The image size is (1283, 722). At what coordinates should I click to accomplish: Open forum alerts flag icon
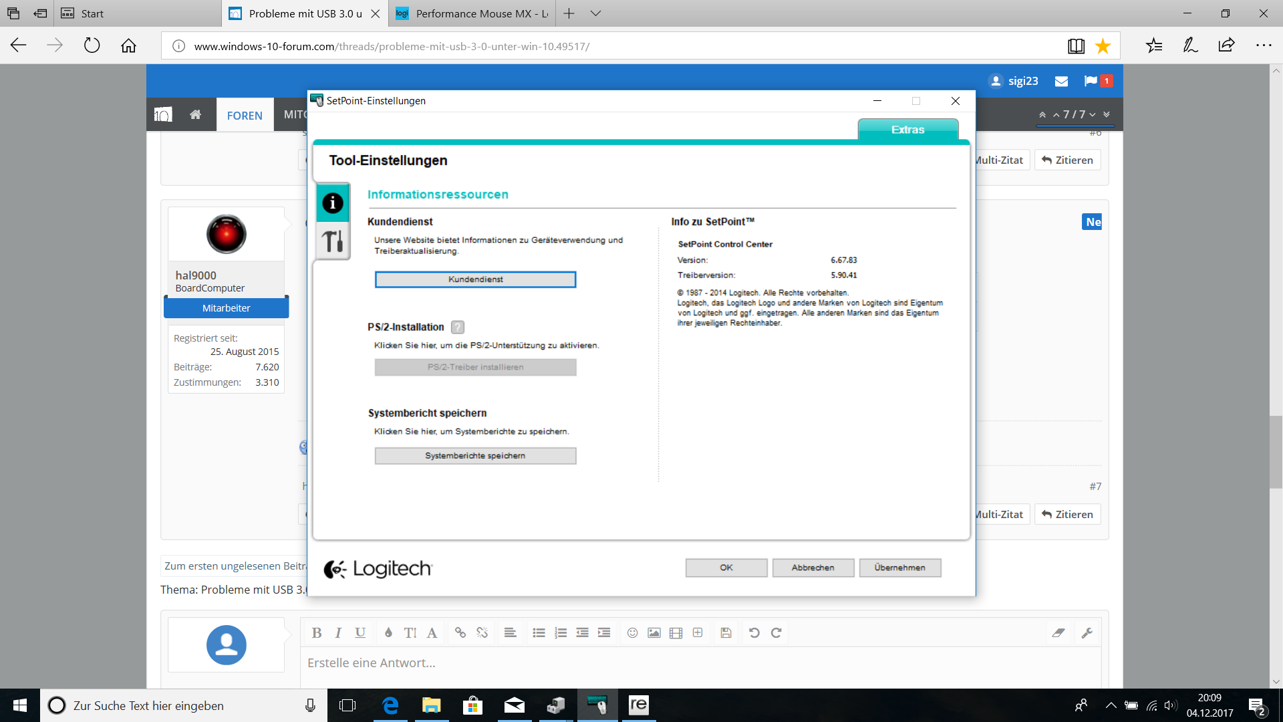pyautogui.click(x=1098, y=81)
